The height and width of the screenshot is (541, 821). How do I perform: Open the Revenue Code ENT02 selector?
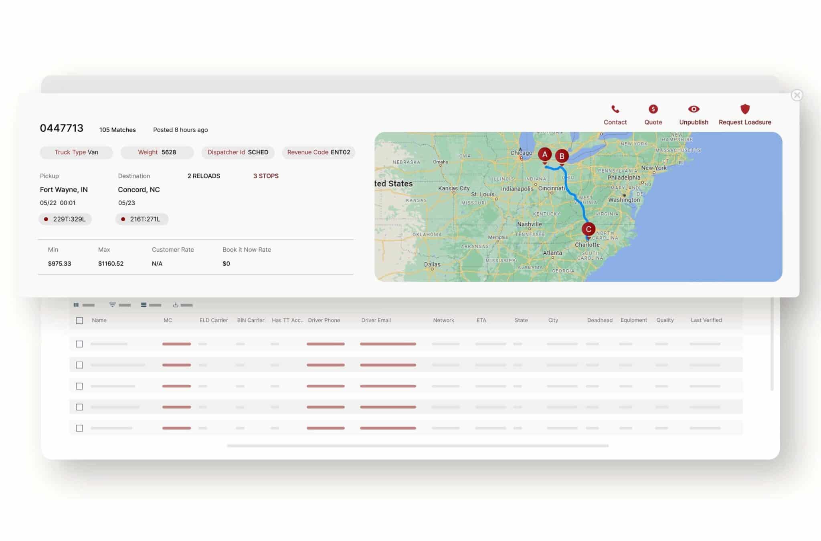point(318,152)
